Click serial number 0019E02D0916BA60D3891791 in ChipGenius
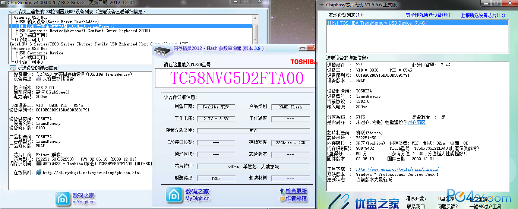The image size is (518, 209). 63,110
